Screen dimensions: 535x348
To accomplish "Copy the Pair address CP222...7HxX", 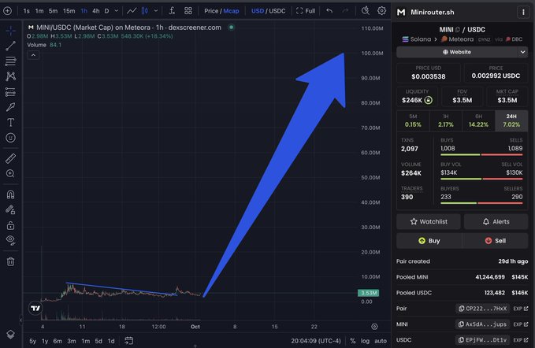I will pyautogui.click(x=482, y=309).
